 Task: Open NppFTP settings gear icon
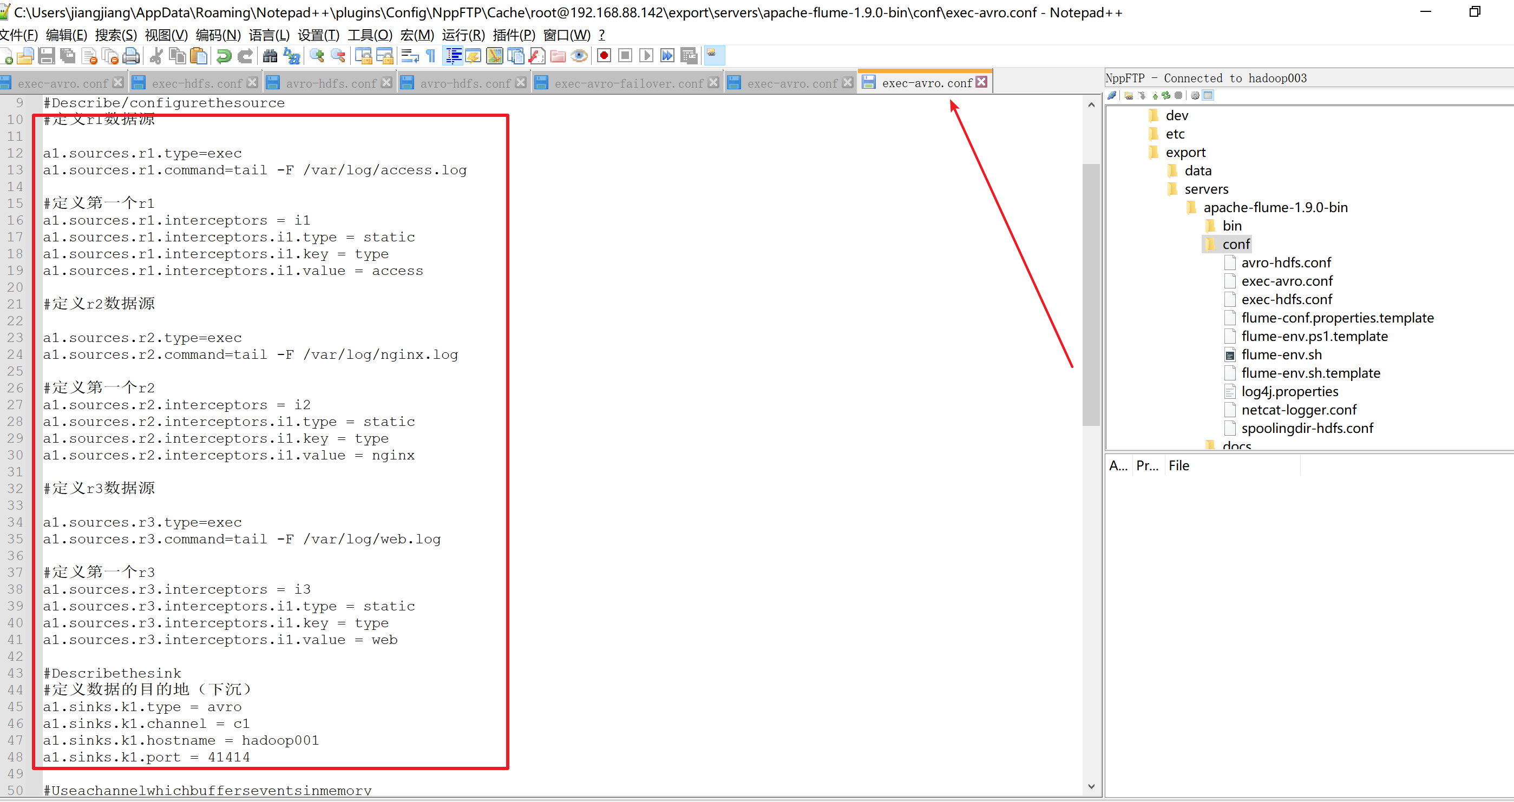coord(1195,95)
